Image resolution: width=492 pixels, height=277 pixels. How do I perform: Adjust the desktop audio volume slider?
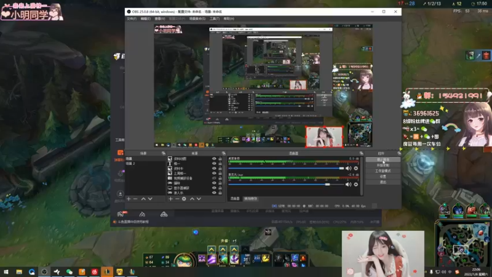coord(286,168)
